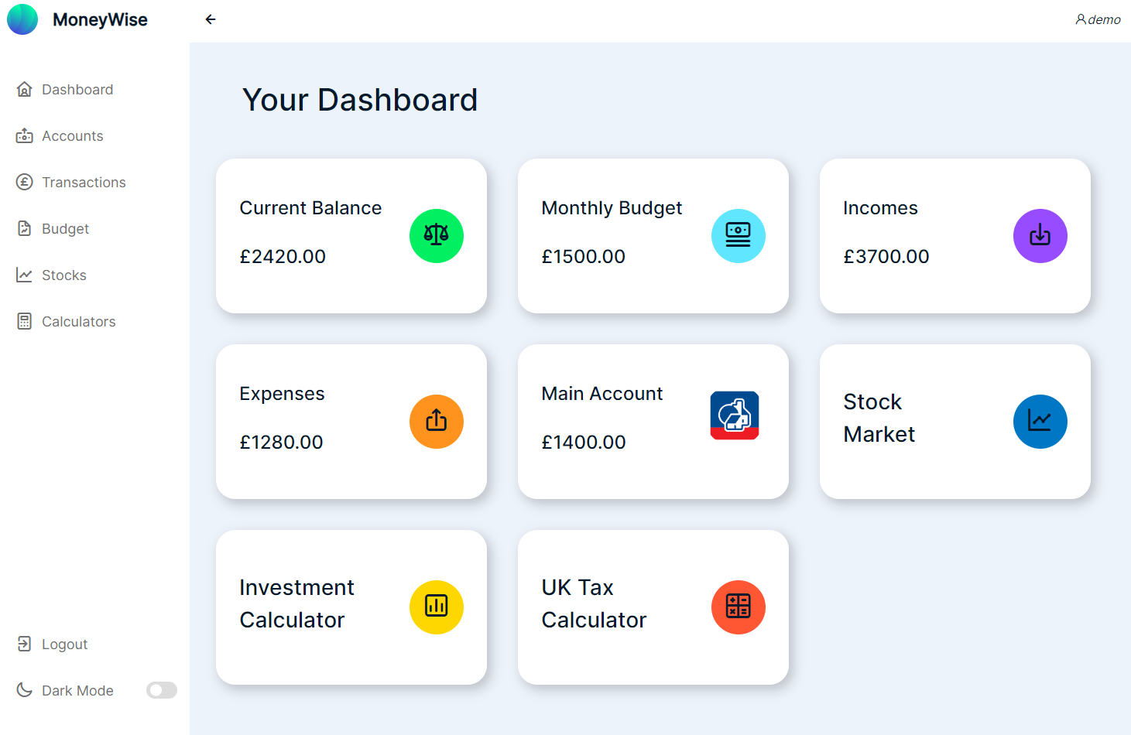Click the green Current Balance scales icon
The height and width of the screenshot is (735, 1131).
pyautogui.click(x=437, y=236)
